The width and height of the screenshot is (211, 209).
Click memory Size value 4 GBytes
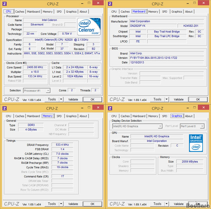[31, 129]
